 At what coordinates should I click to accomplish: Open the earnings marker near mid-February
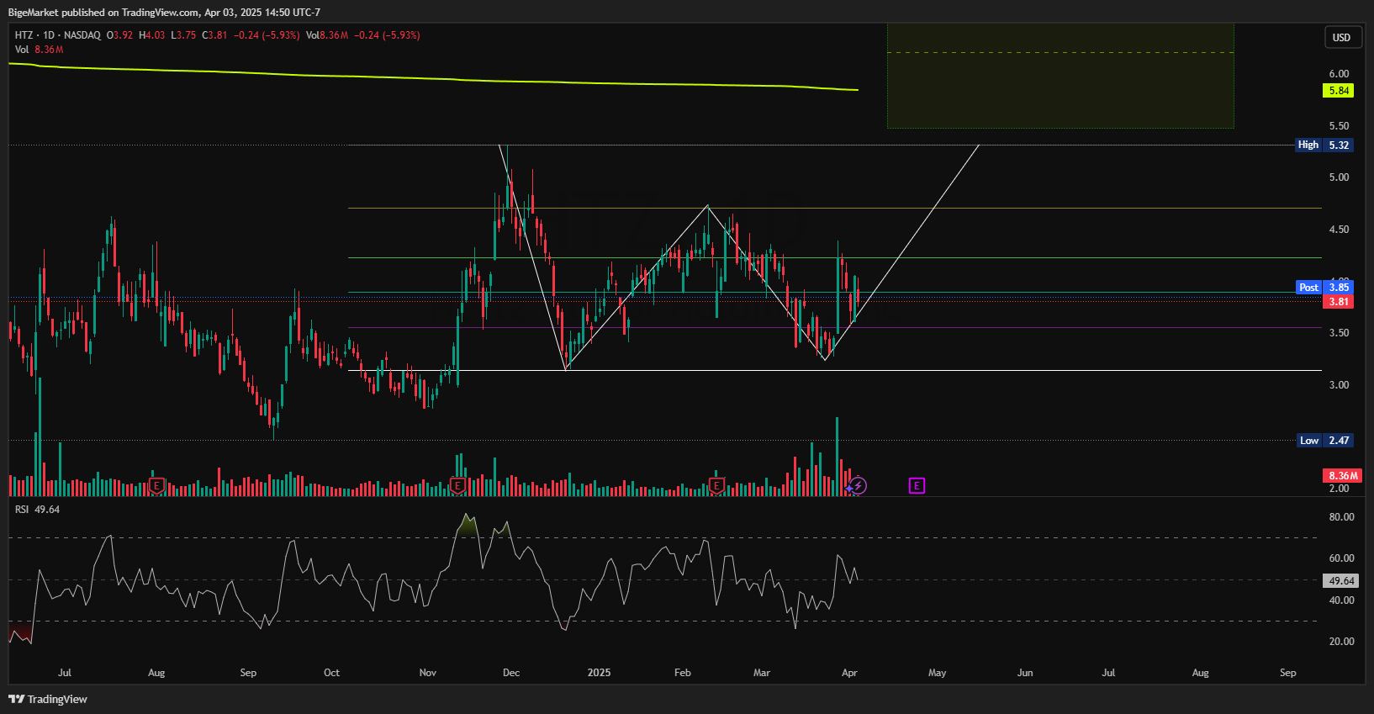(x=716, y=485)
